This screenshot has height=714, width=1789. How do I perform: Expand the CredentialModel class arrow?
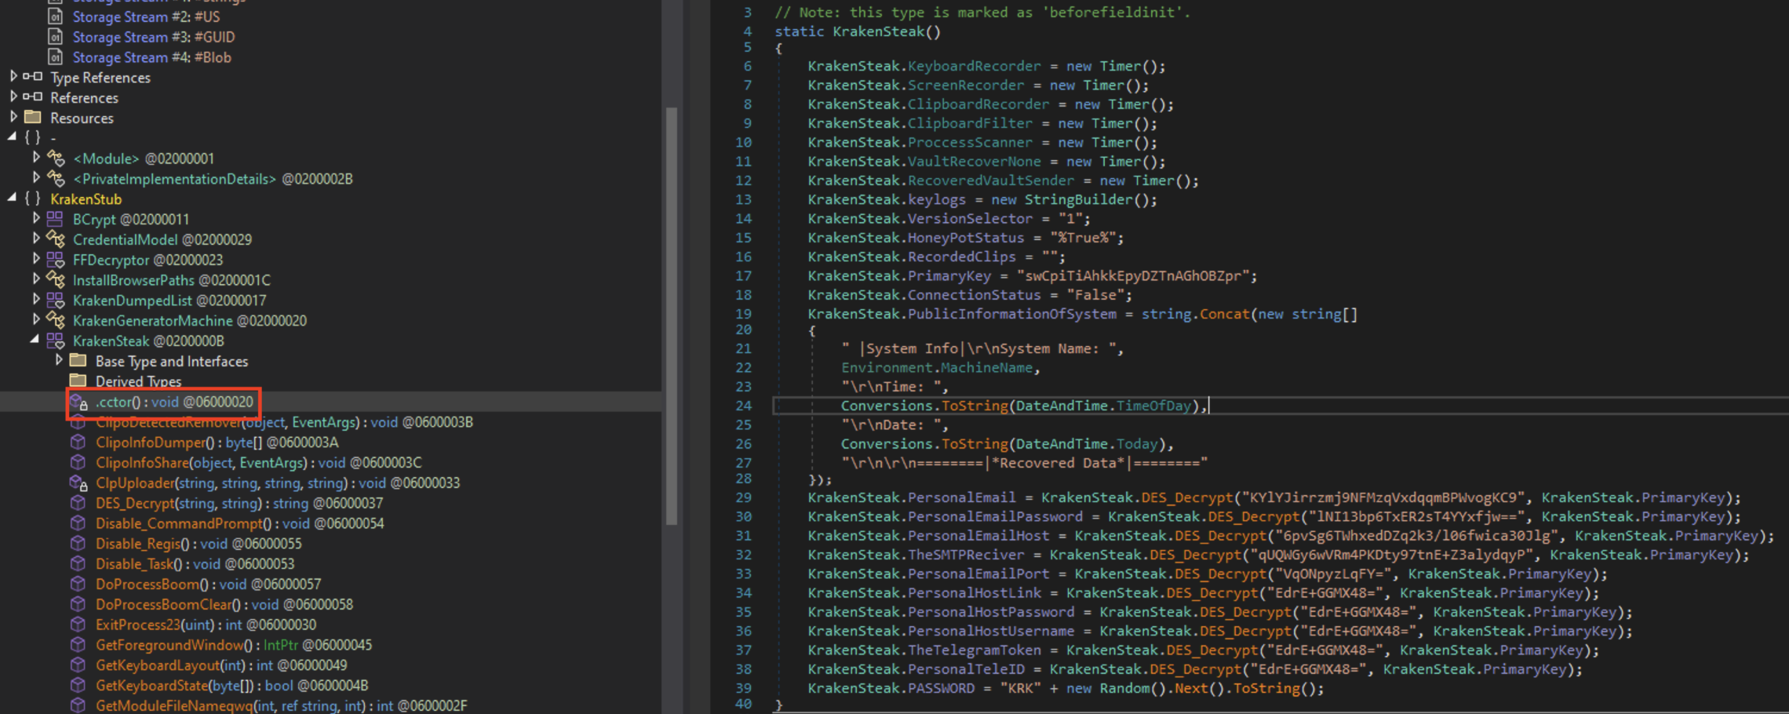click(36, 239)
